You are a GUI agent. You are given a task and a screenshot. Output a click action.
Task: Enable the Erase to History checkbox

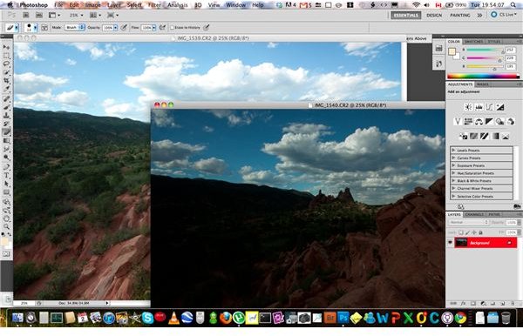pos(172,28)
